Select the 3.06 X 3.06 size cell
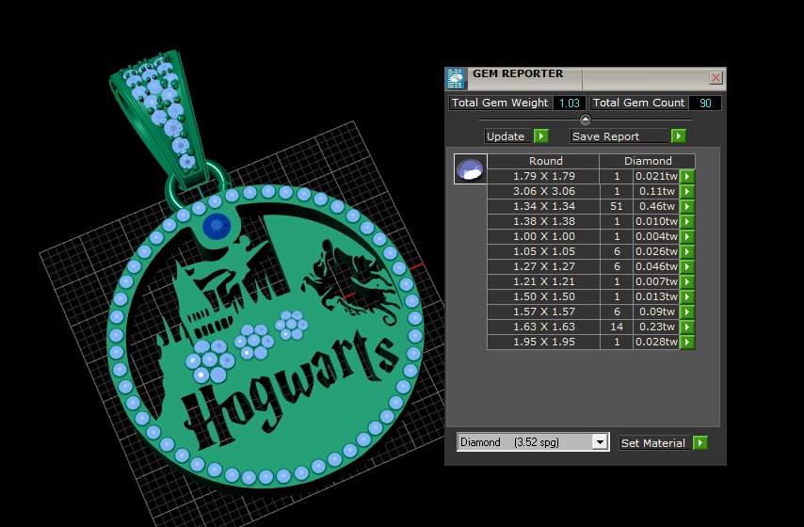Viewport: 804px width, 527px height. [x=544, y=191]
